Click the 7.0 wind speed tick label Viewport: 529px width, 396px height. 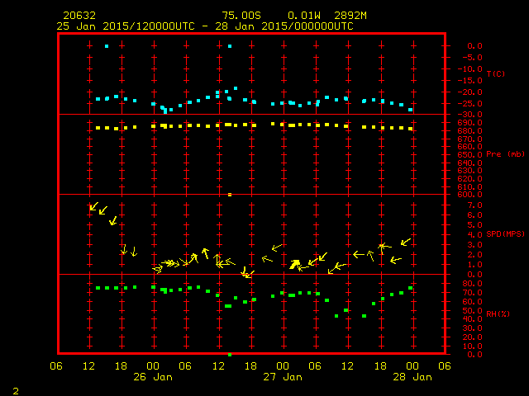[475, 205]
